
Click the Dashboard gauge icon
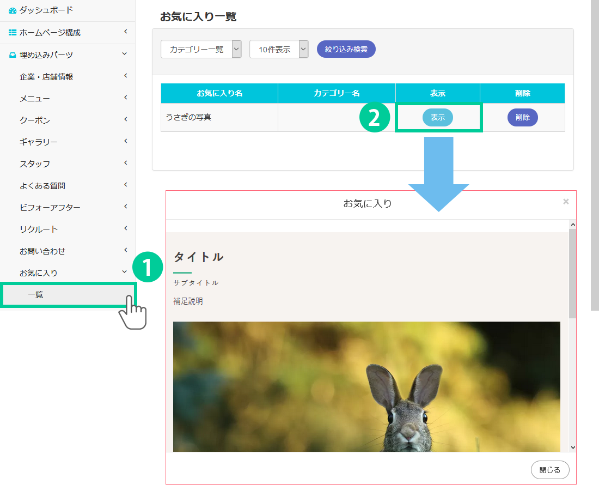13,10
